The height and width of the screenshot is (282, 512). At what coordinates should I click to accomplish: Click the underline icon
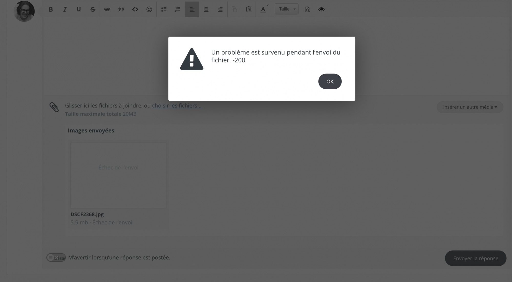click(79, 9)
